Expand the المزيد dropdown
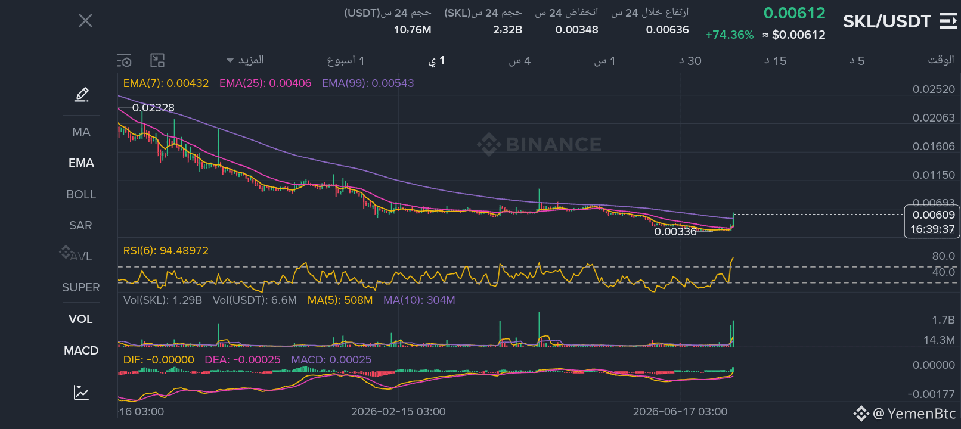 [245, 60]
